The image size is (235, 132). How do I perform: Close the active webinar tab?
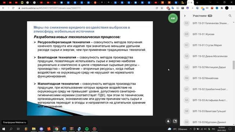[x=191, y=3]
